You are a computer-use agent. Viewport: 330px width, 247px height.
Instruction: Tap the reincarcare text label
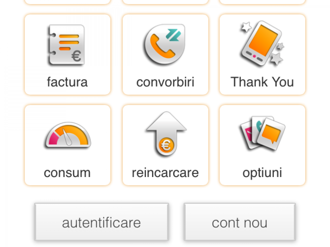point(165,173)
